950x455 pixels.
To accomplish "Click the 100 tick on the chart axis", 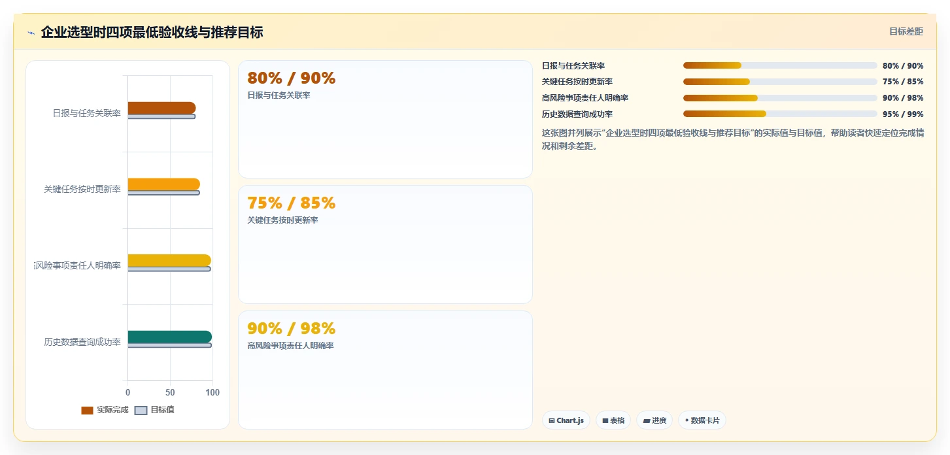I will point(212,392).
